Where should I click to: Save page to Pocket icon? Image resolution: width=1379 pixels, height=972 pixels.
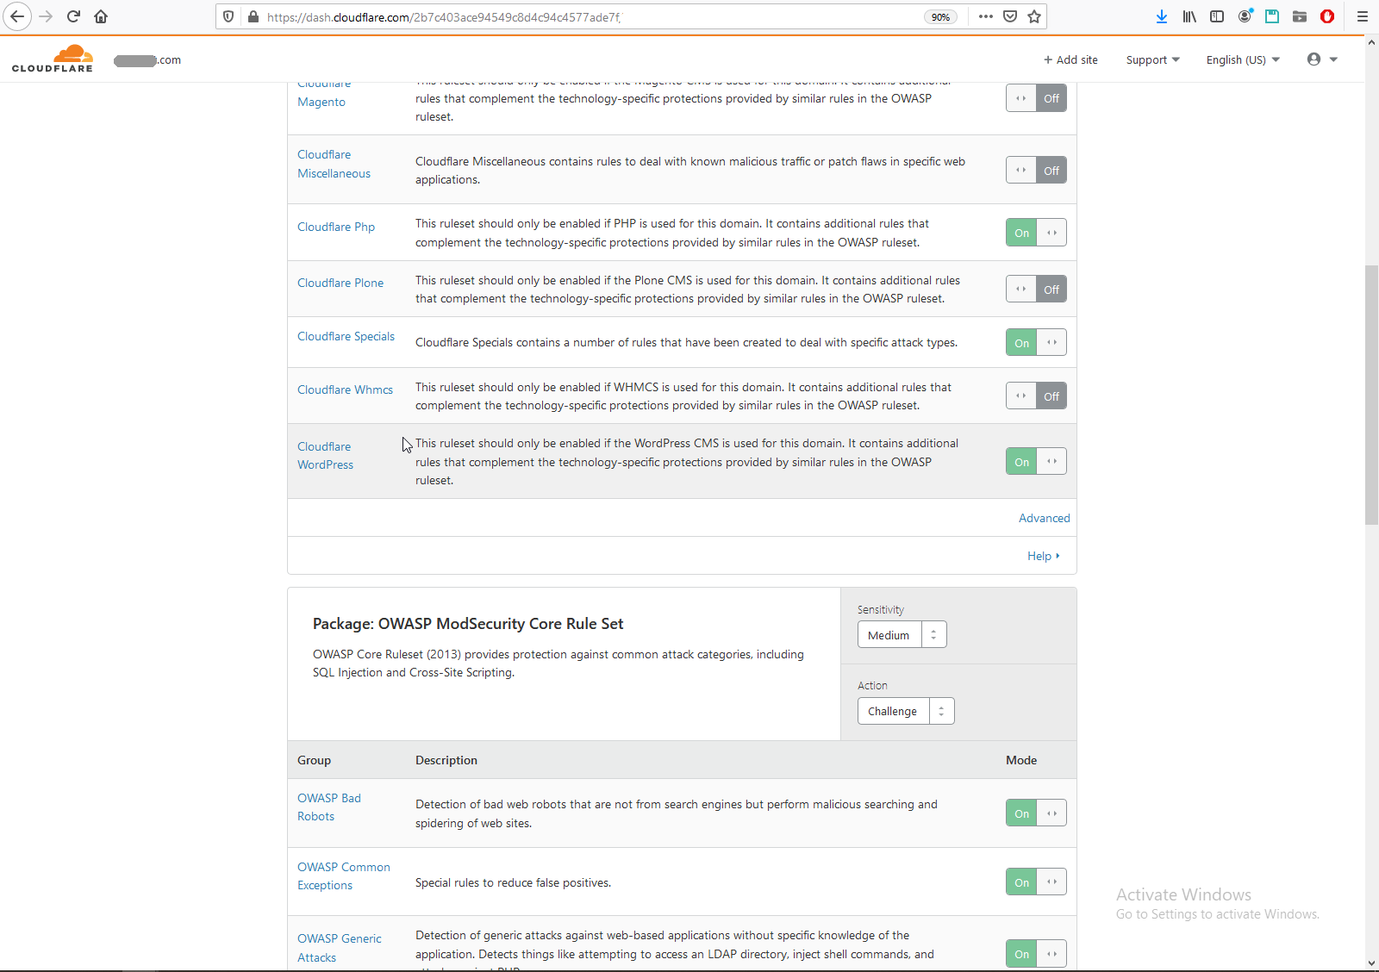tap(1010, 16)
